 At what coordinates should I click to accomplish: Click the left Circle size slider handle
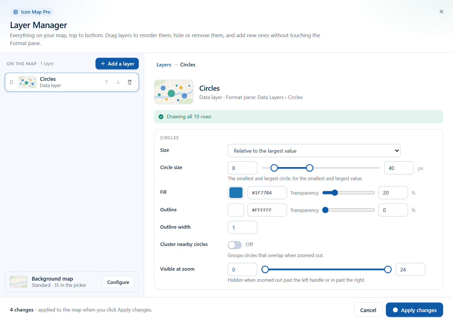coord(274,168)
